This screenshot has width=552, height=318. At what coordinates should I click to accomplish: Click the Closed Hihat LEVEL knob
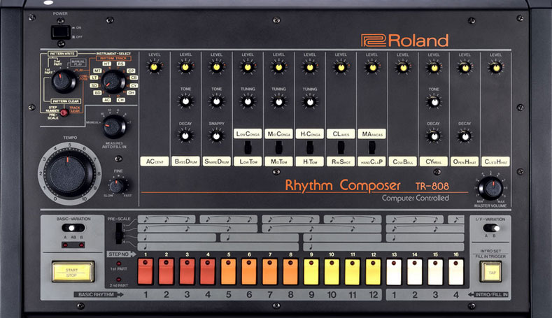[496, 67]
